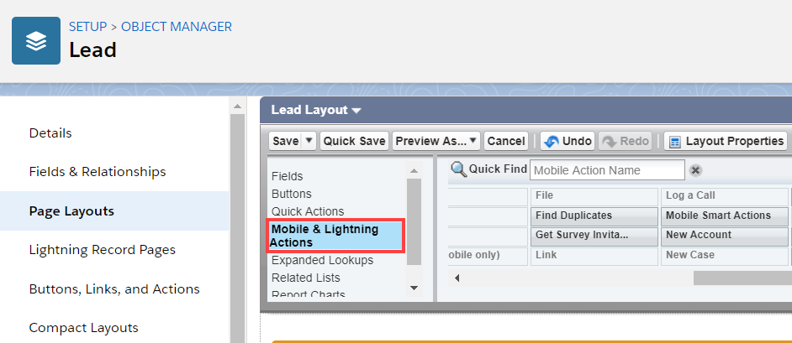Clear the Quick Find search box
Screen dimensions: 792x343
pyautogui.click(x=695, y=170)
